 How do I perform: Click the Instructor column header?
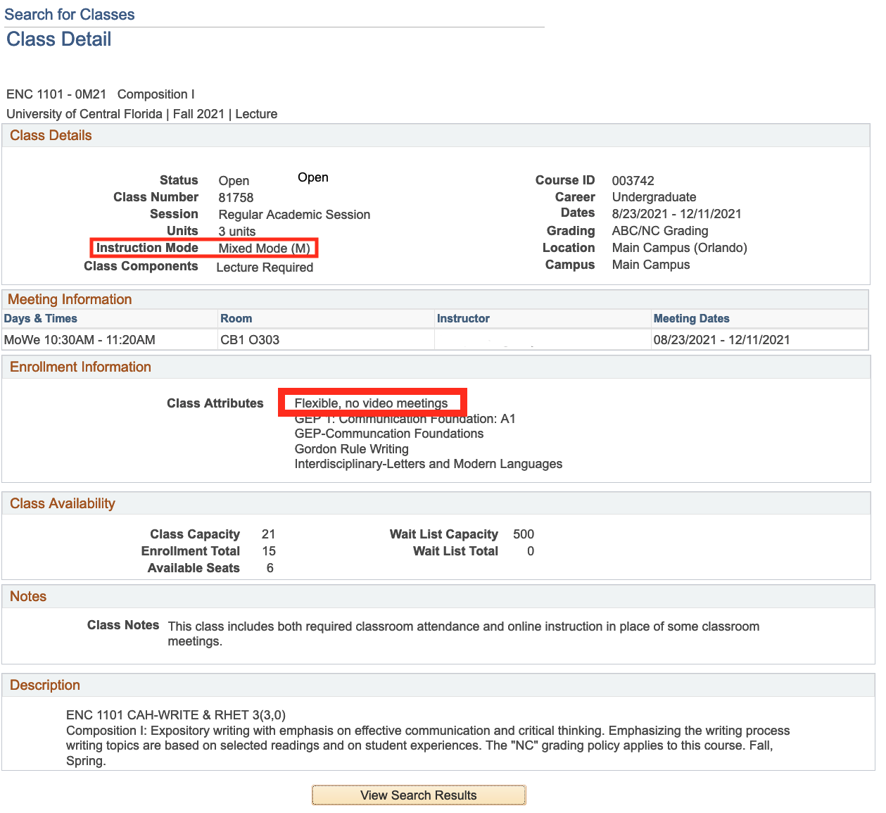pos(462,318)
